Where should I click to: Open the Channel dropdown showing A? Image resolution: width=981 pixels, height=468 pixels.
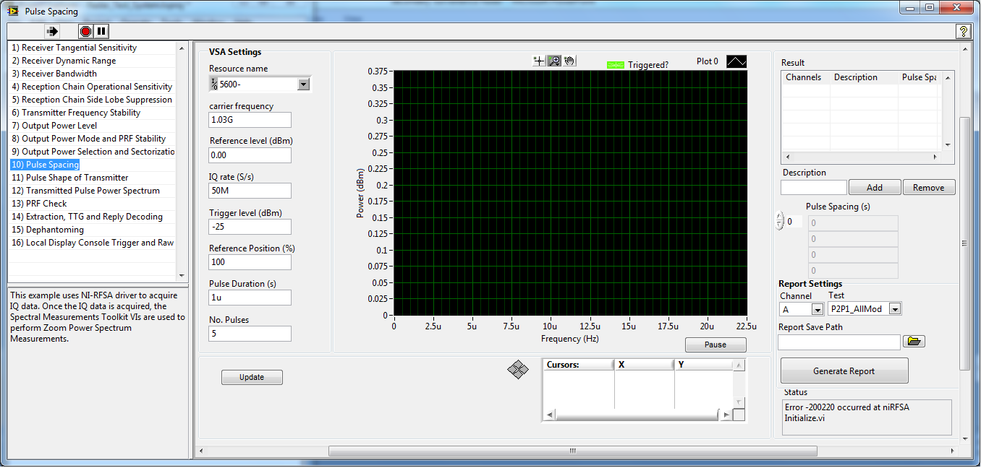(817, 308)
